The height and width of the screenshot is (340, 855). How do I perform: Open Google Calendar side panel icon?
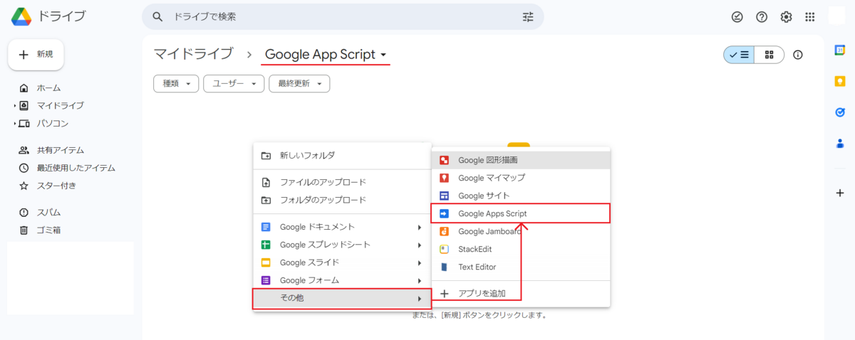tap(840, 50)
